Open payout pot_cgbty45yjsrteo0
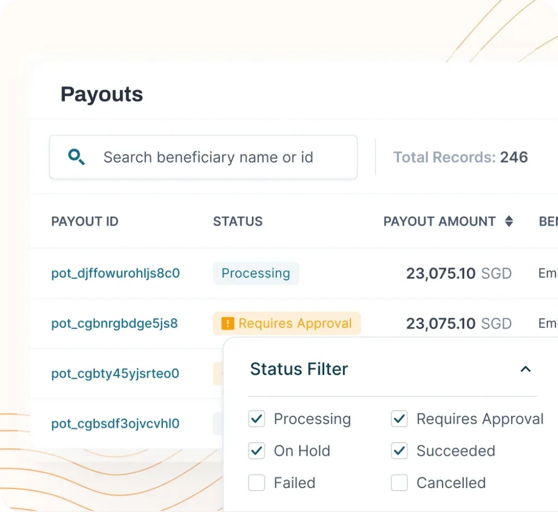The width and height of the screenshot is (558, 512). coord(115,374)
